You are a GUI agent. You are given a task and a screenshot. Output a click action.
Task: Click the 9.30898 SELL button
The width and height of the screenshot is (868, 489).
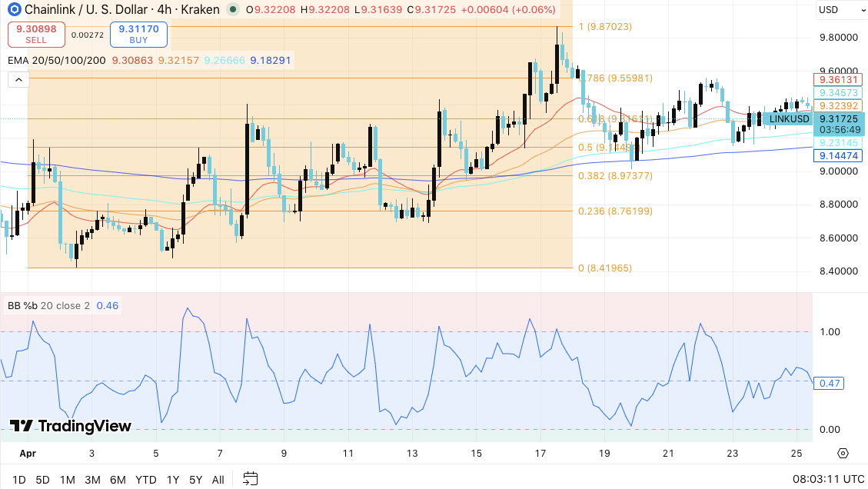36,35
